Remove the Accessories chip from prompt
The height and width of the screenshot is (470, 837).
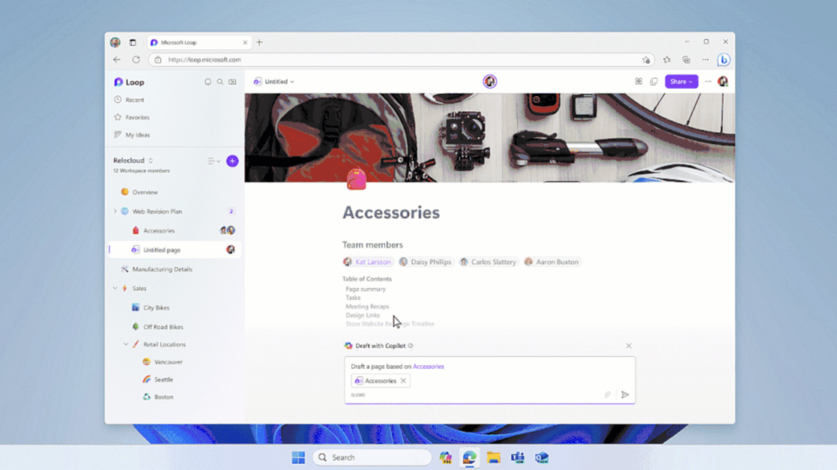(403, 381)
